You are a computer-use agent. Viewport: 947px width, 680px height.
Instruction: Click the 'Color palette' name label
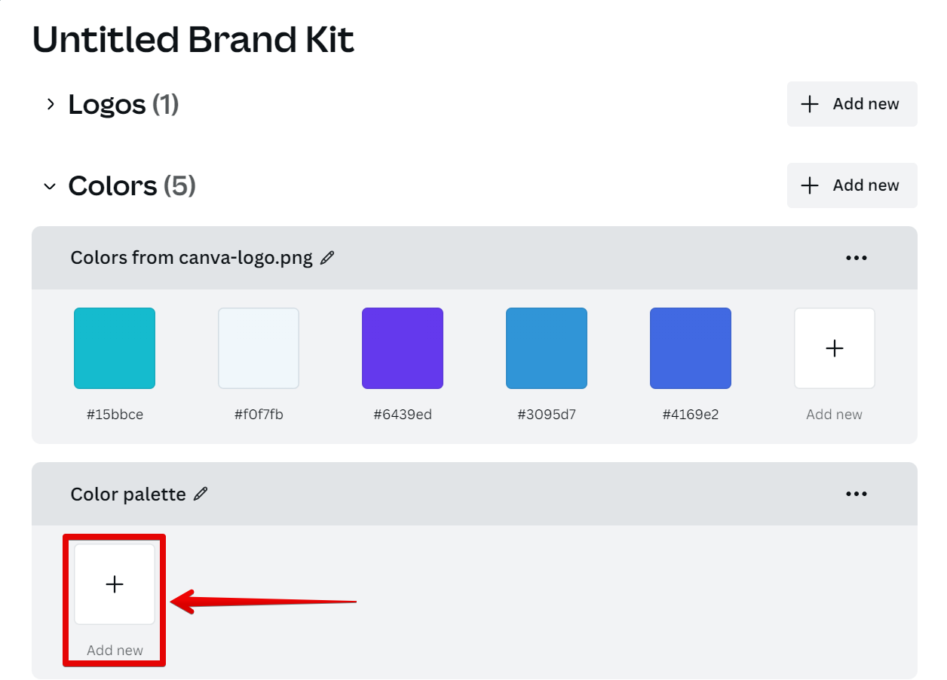128,494
